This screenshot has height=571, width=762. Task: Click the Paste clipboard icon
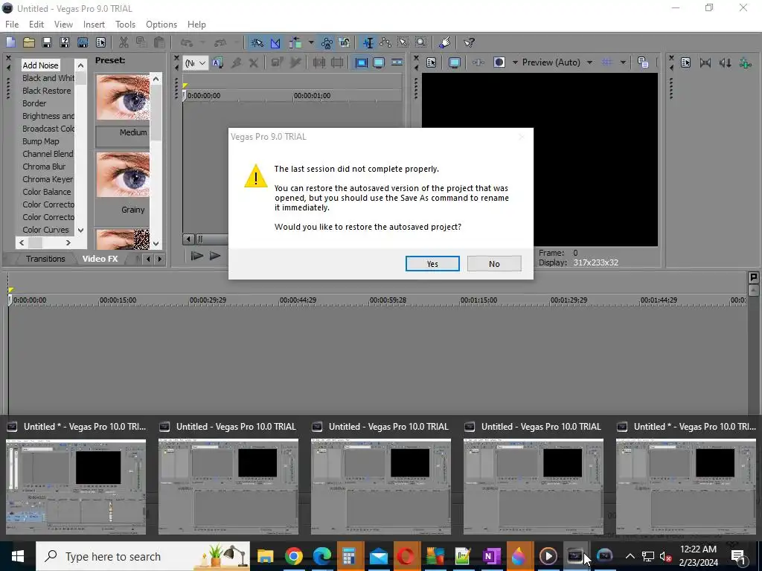pos(159,42)
